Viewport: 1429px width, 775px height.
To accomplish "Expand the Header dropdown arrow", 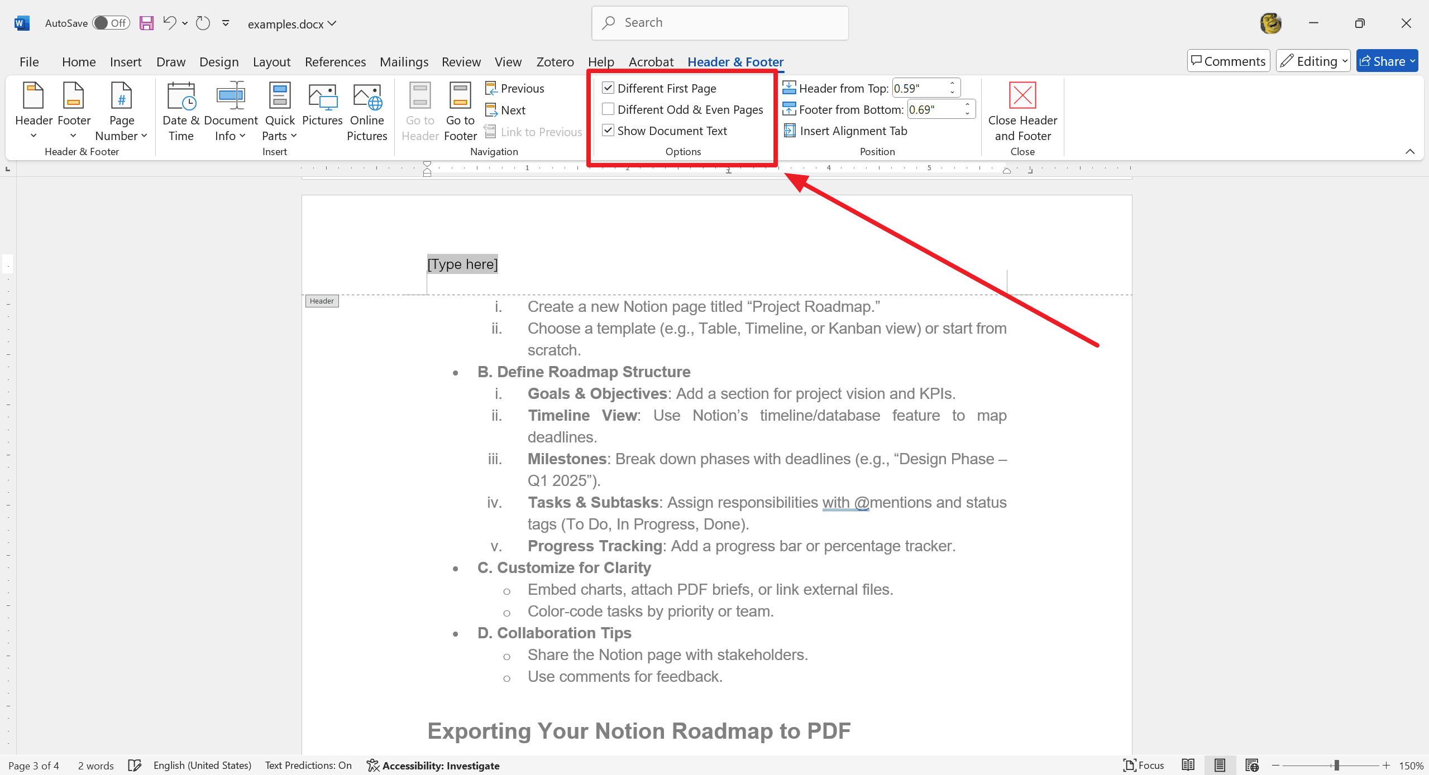I will 32,137.
